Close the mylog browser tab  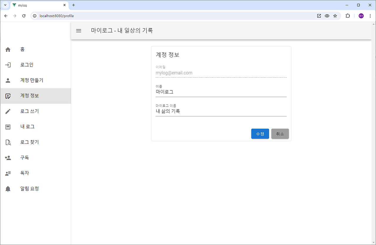pyautogui.click(x=65, y=5)
